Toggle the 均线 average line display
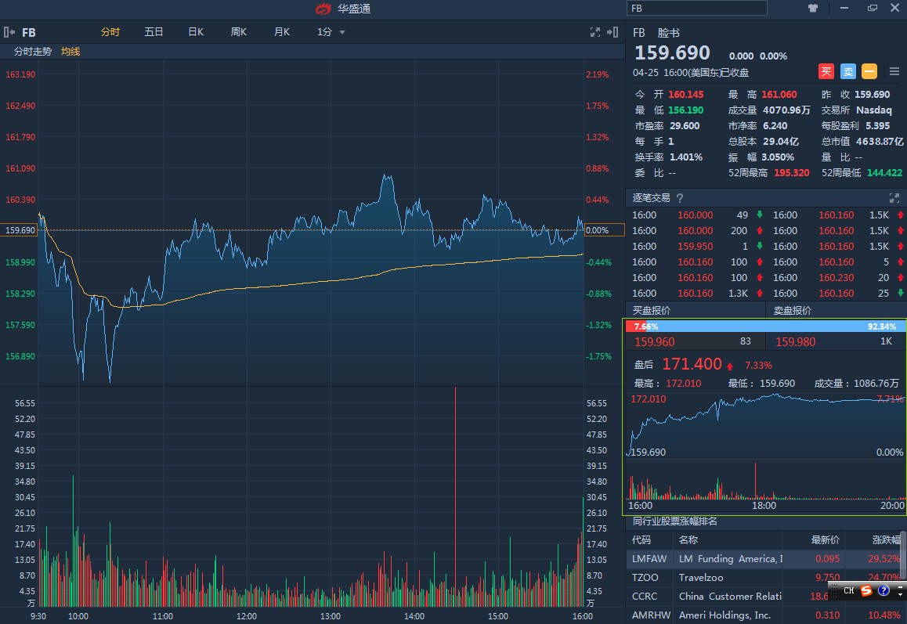This screenshot has height=624, width=907. point(70,52)
